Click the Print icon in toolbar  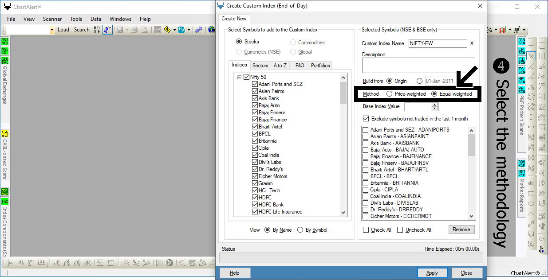[134, 30]
